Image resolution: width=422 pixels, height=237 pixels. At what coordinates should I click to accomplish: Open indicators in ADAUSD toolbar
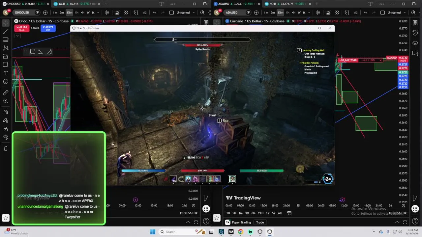(x=328, y=13)
